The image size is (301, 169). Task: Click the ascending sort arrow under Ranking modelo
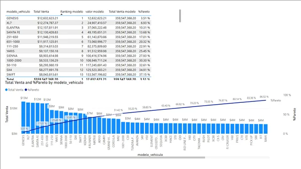point(62,15)
